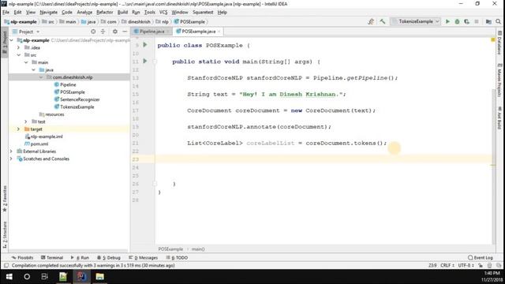Open the 4: Run tool window
This screenshot has height=284, width=505.
[80, 258]
